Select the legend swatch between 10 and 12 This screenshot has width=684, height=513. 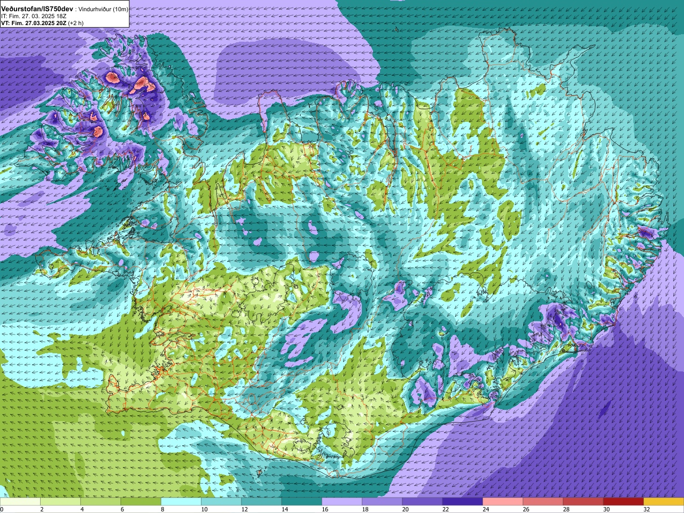[221, 502]
